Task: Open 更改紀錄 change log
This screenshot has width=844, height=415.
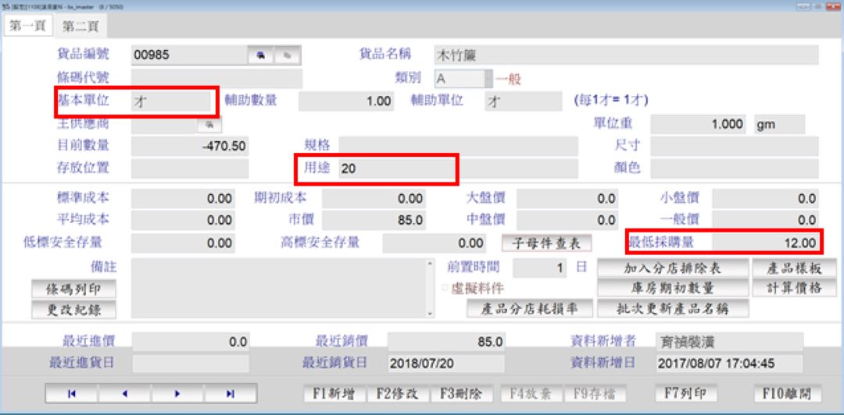Action: pos(73,309)
